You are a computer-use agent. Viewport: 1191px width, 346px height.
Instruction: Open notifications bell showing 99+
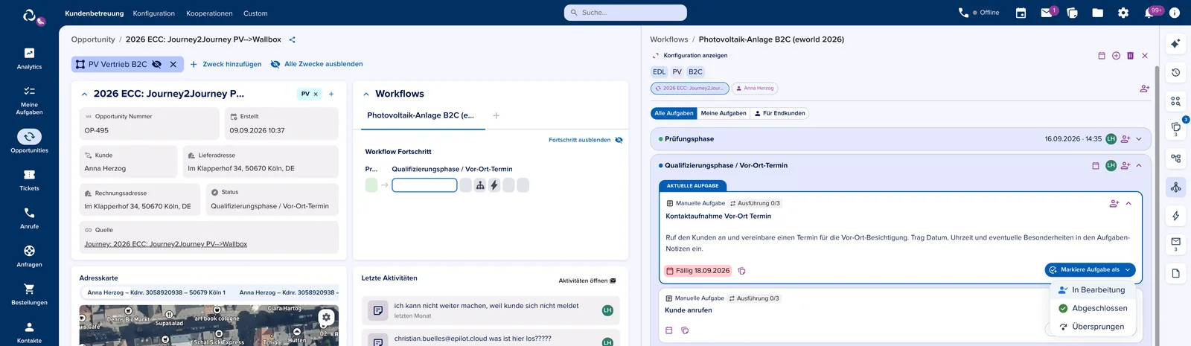pyautogui.click(x=1149, y=13)
